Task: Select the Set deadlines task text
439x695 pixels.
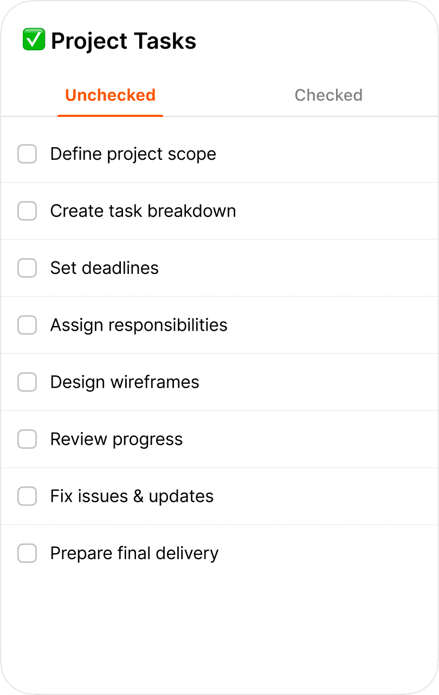Action: tap(104, 268)
